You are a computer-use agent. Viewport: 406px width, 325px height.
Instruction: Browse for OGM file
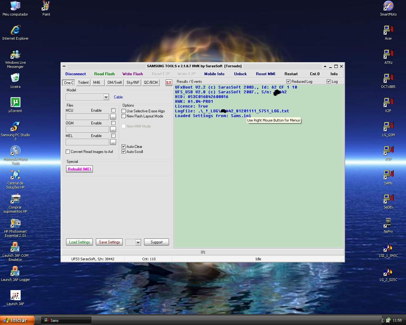click(113, 129)
